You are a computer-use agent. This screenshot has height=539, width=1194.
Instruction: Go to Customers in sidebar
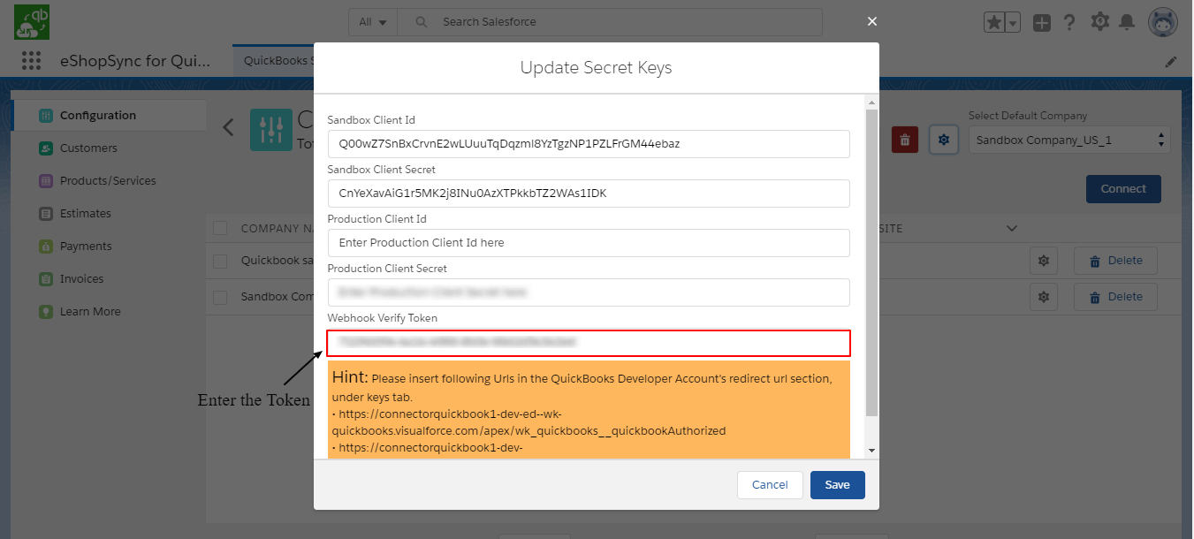click(x=88, y=148)
